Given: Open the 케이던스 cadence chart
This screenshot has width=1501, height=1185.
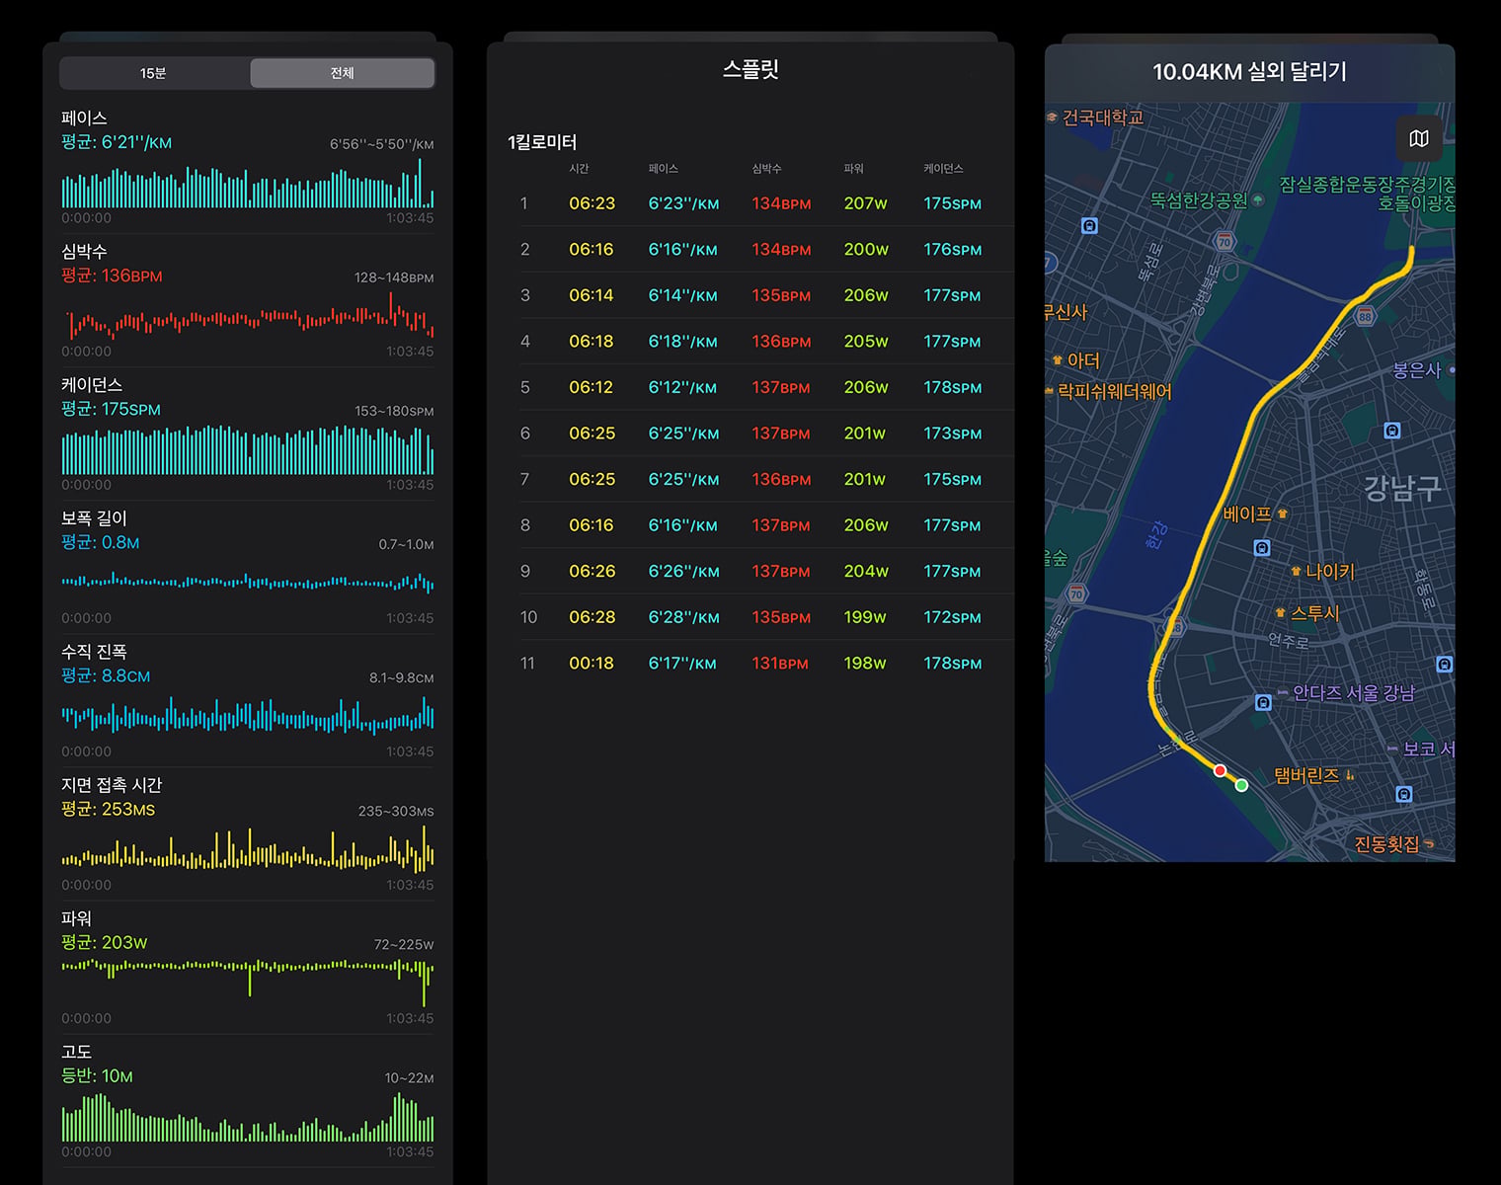Looking at the screenshot, I should click(x=247, y=434).
